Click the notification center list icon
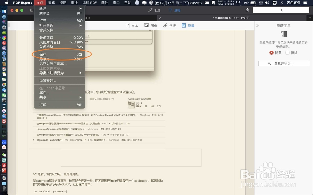 (x=305, y=2)
